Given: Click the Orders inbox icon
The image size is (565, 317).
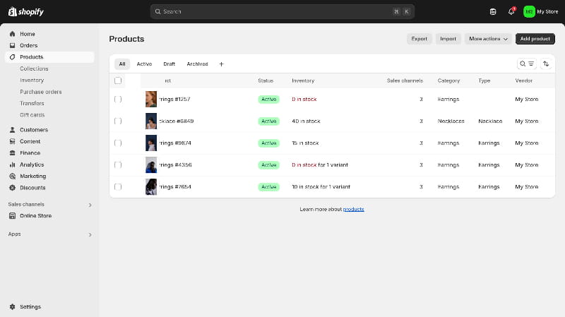Looking at the screenshot, I should (x=12, y=45).
